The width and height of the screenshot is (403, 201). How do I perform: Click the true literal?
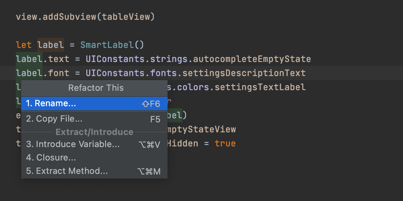coord(225,144)
